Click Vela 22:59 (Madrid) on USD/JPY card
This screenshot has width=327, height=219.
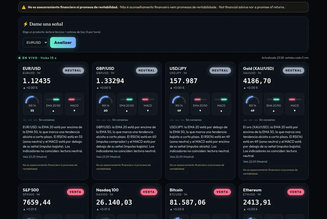tap(182, 157)
